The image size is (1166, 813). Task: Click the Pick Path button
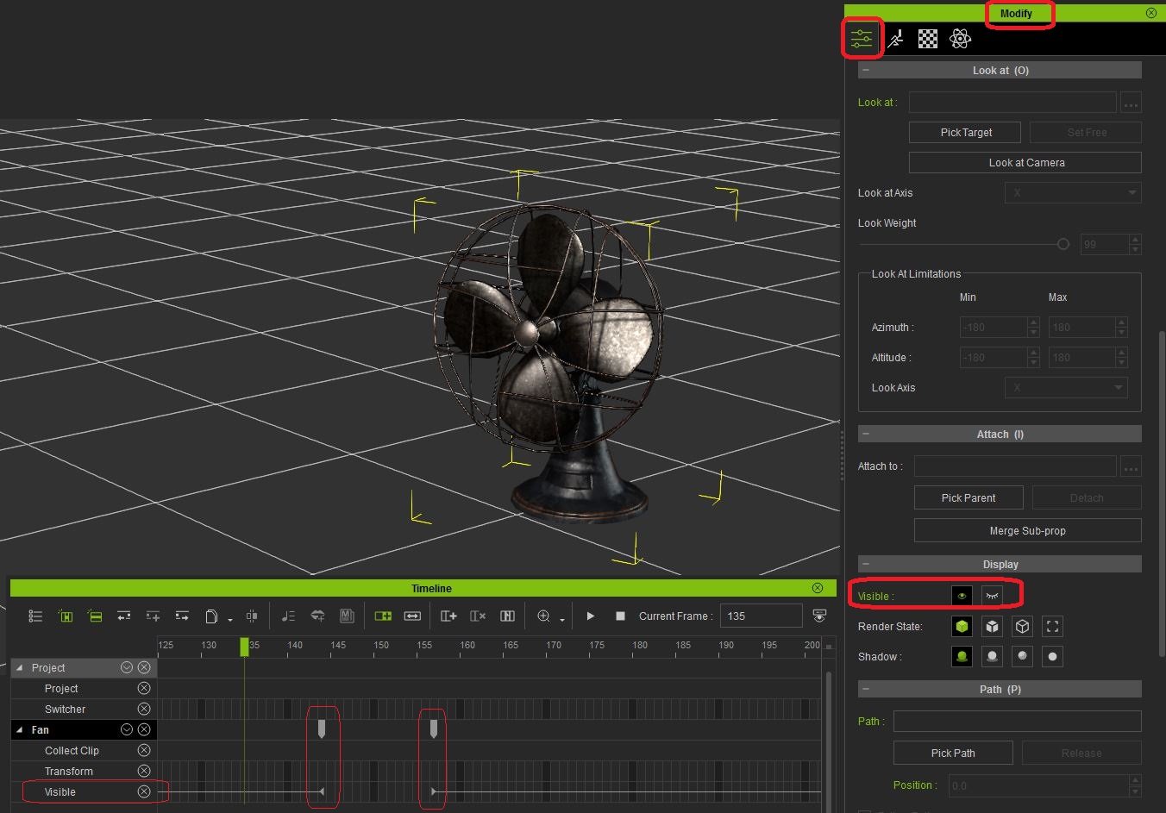point(953,753)
